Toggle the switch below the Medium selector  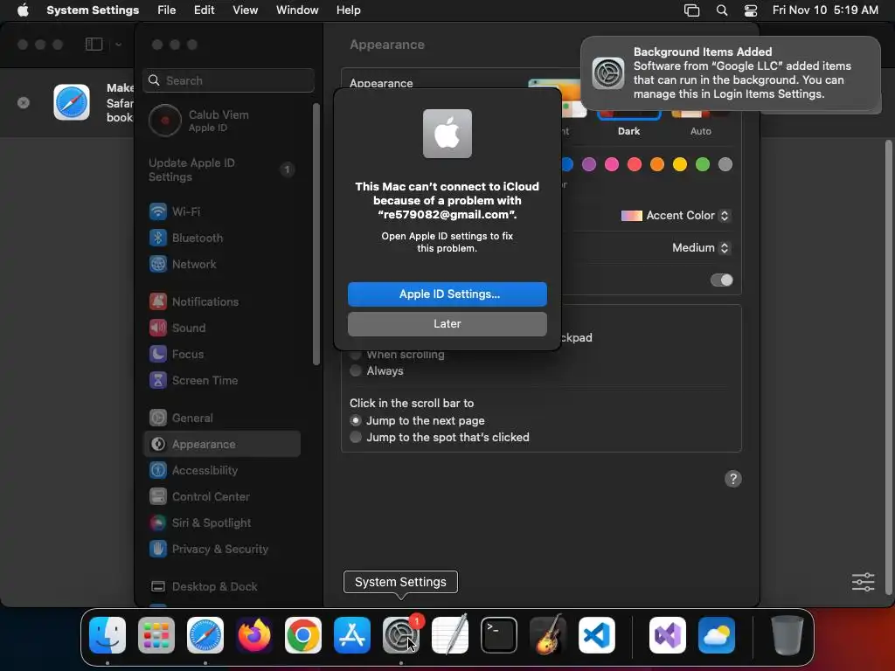721,280
